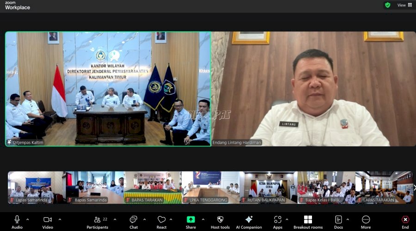The width and height of the screenshot is (416, 231).
Task: Select the LAPAS TARAKAN thumbnail
Action: 384,188
